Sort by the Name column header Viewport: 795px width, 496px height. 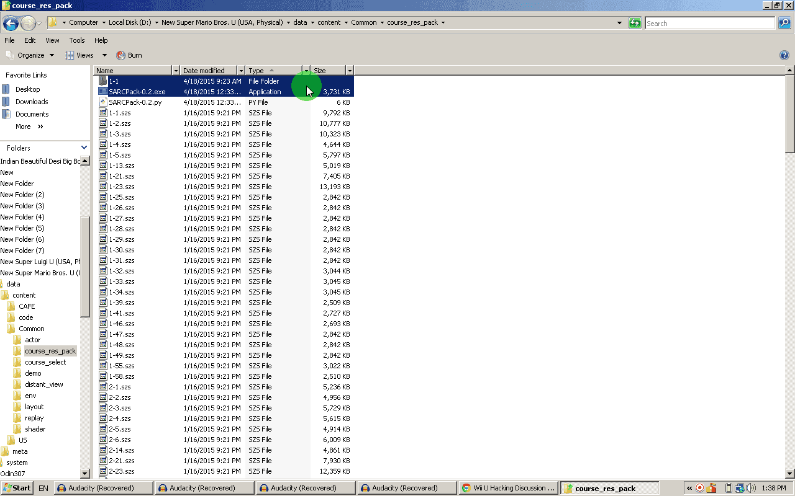pos(133,71)
